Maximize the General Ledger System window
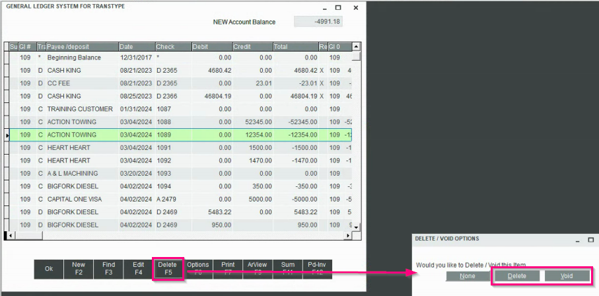This screenshot has width=599, height=296. (x=338, y=8)
